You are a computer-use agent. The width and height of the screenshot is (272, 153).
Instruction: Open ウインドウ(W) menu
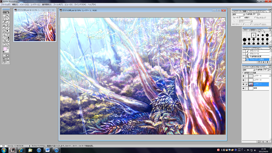point(80,5)
